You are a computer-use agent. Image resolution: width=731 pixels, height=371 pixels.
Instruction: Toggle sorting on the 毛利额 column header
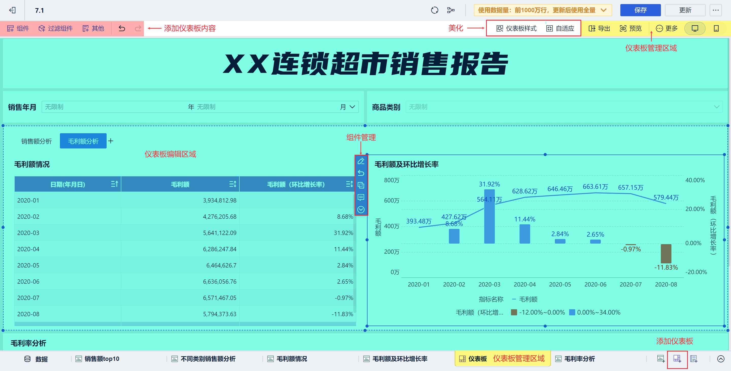tap(232, 184)
